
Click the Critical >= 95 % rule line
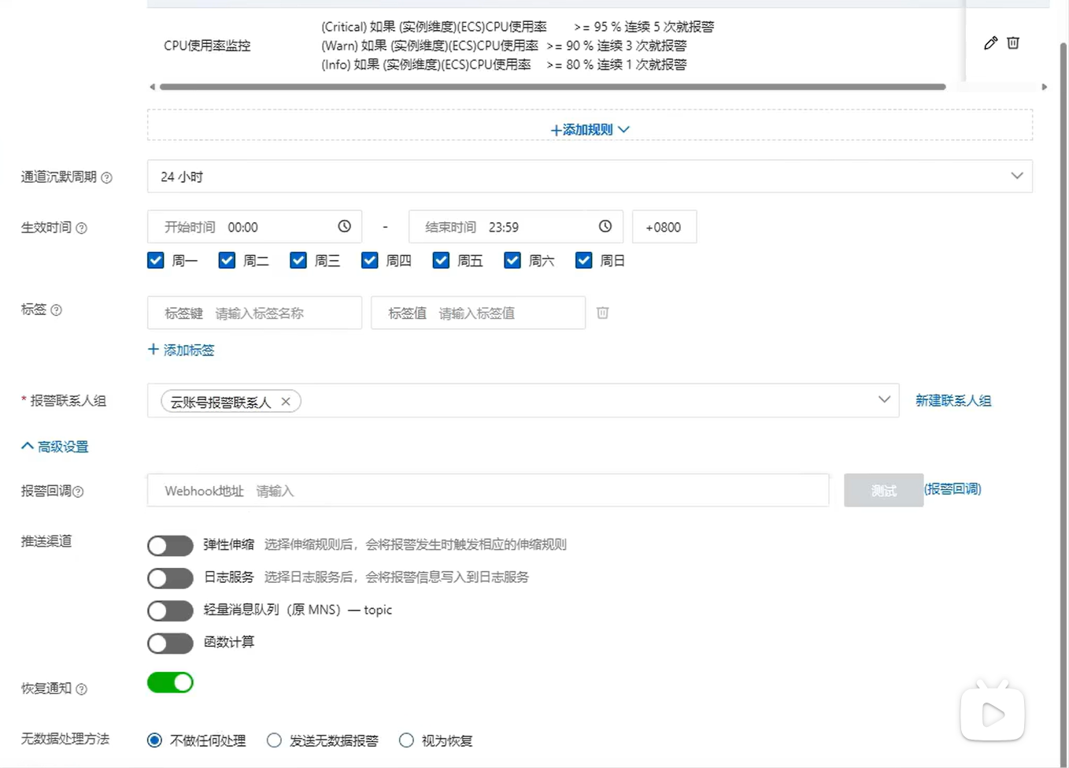click(517, 27)
